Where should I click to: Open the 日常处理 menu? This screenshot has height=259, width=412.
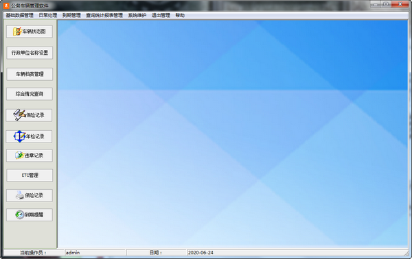pyautogui.click(x=48, y=15)
